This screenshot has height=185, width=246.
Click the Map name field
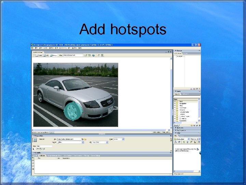[44, 146]
